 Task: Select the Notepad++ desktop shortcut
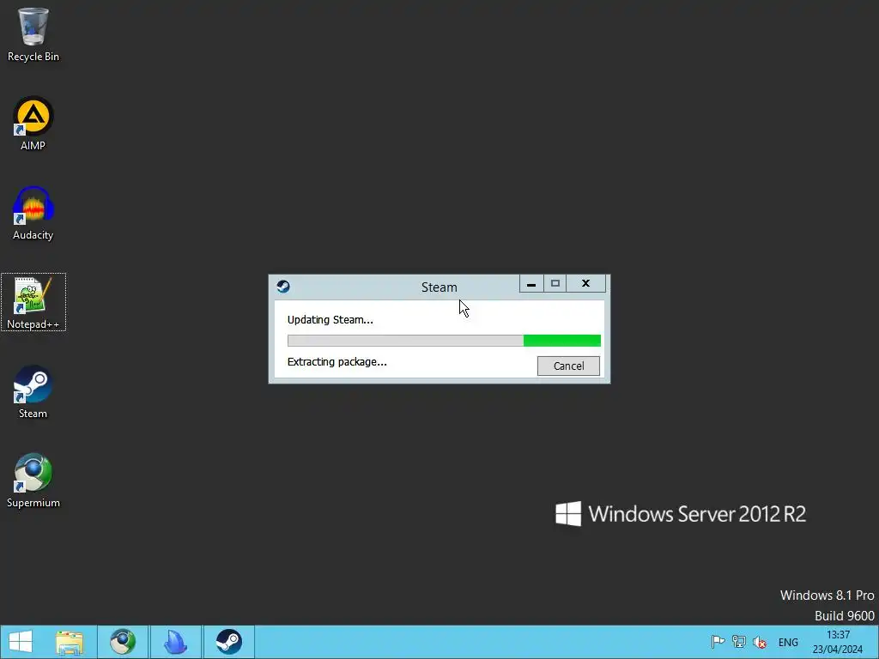(x=33, y=302)
